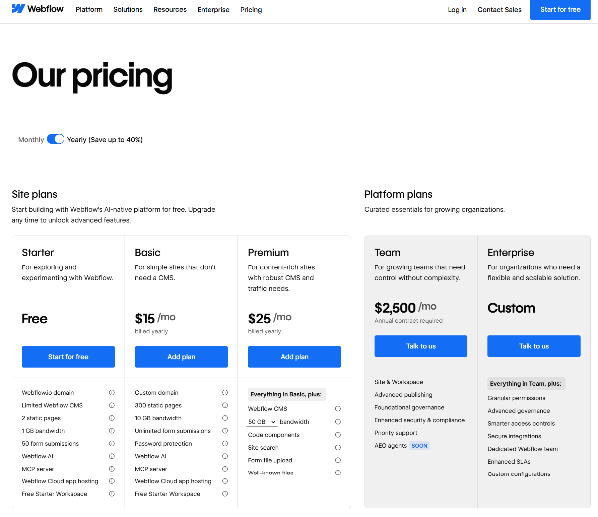Click the Log in link
The height and width of the screenshot is (517, 598).
(x=457, y=10)
